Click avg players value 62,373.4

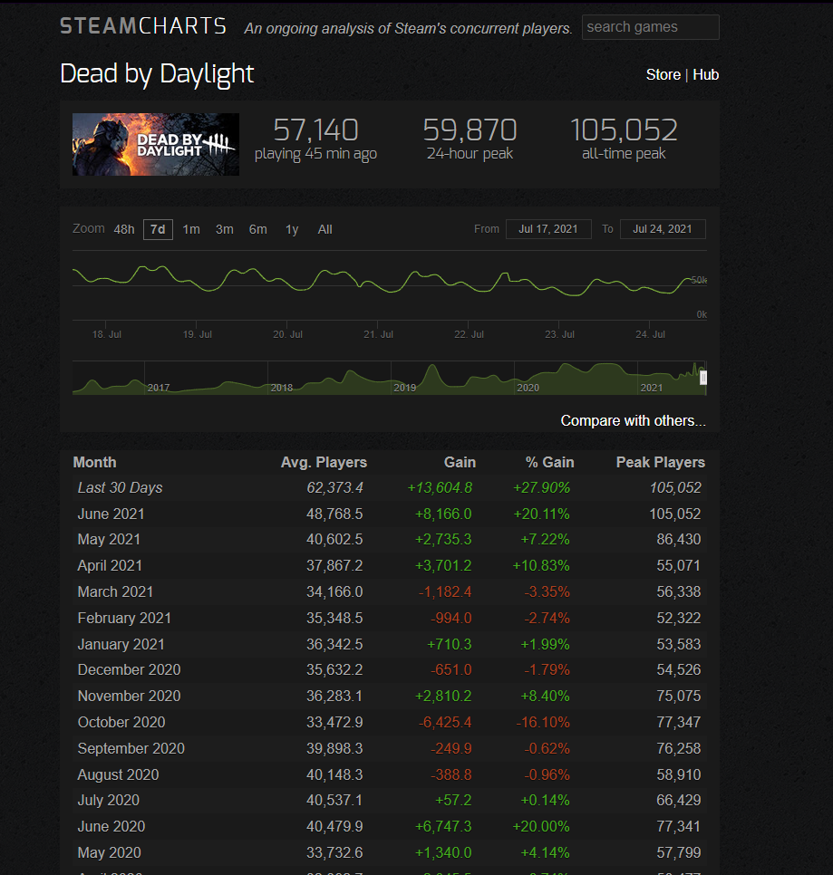coord(334,487)
